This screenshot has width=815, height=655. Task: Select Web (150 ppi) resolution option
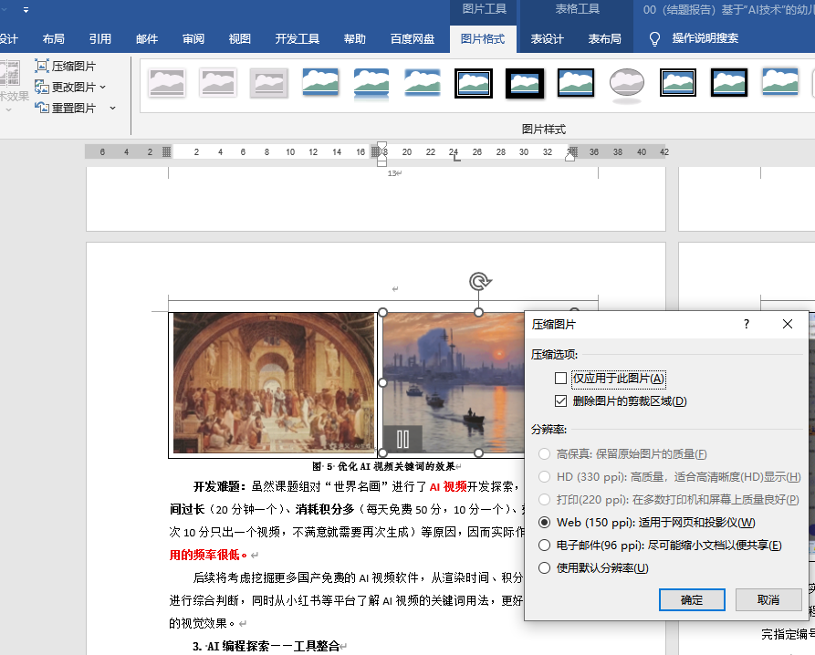(x=544, y=522)
